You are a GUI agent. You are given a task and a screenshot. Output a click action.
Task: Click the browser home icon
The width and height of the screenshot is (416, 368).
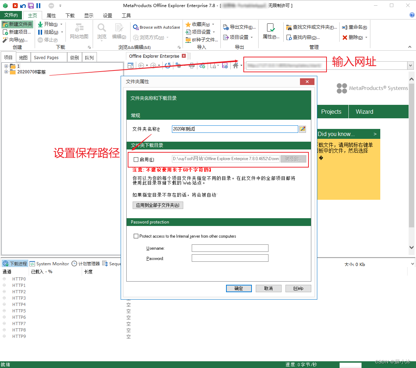tap(235, 66)
